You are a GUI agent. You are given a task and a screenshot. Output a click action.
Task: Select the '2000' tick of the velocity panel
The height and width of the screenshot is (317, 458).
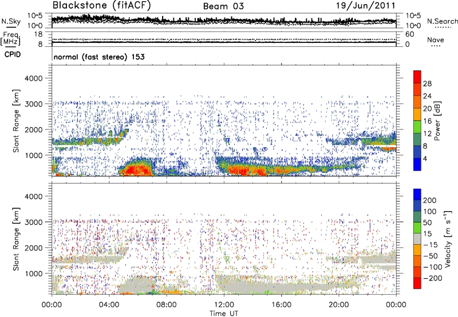[33, 248]
